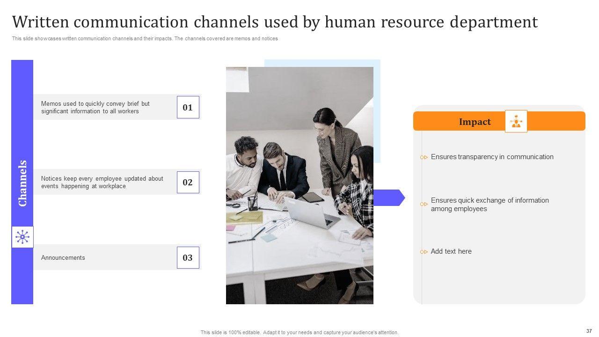This screenshot has height=337, width=599.
Task: Click the footer note 'This slide is 100% editable'
Action: [299, 332]
